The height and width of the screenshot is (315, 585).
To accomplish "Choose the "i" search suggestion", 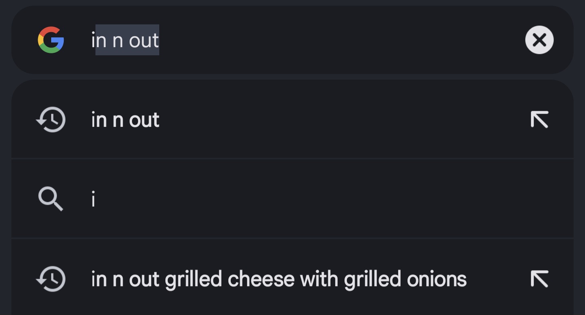I will (292, 199).
